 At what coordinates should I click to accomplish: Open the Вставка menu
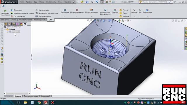41,2
